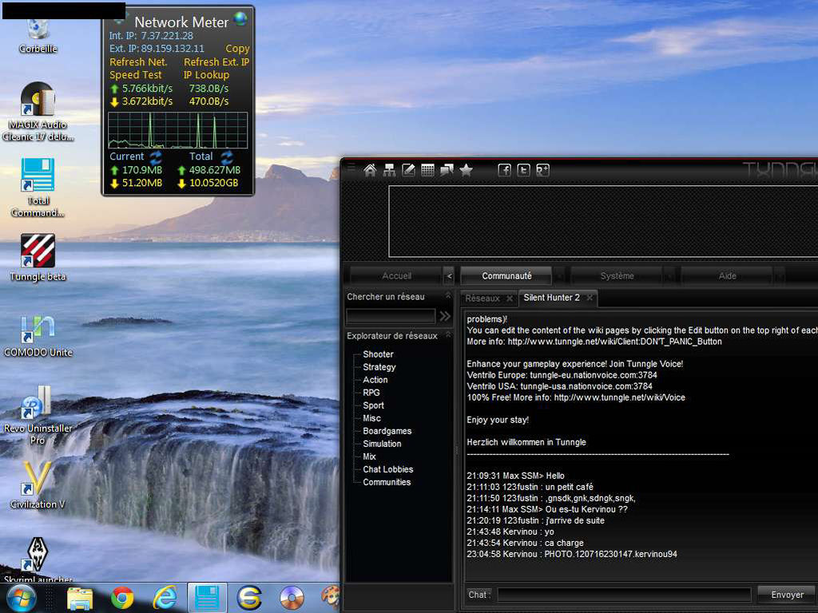818x613 pixels.
Task: Open the Chat Lobbies category
Action: (388, 469)
